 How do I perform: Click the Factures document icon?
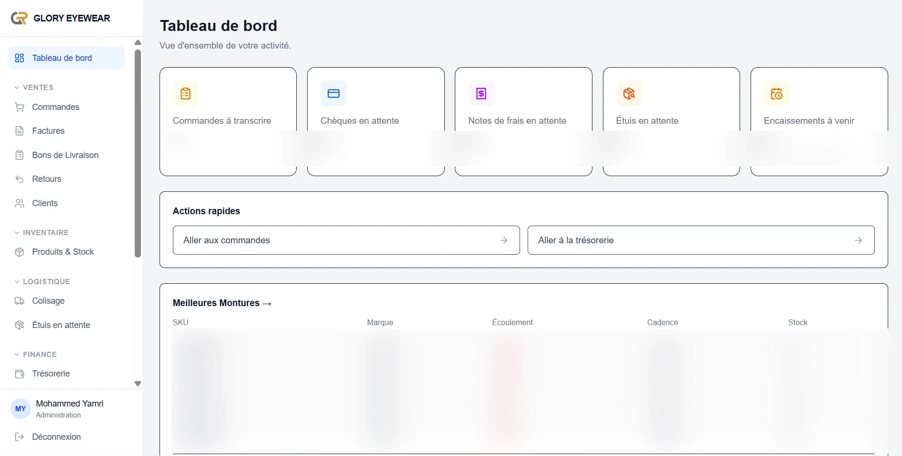point(20,131)
